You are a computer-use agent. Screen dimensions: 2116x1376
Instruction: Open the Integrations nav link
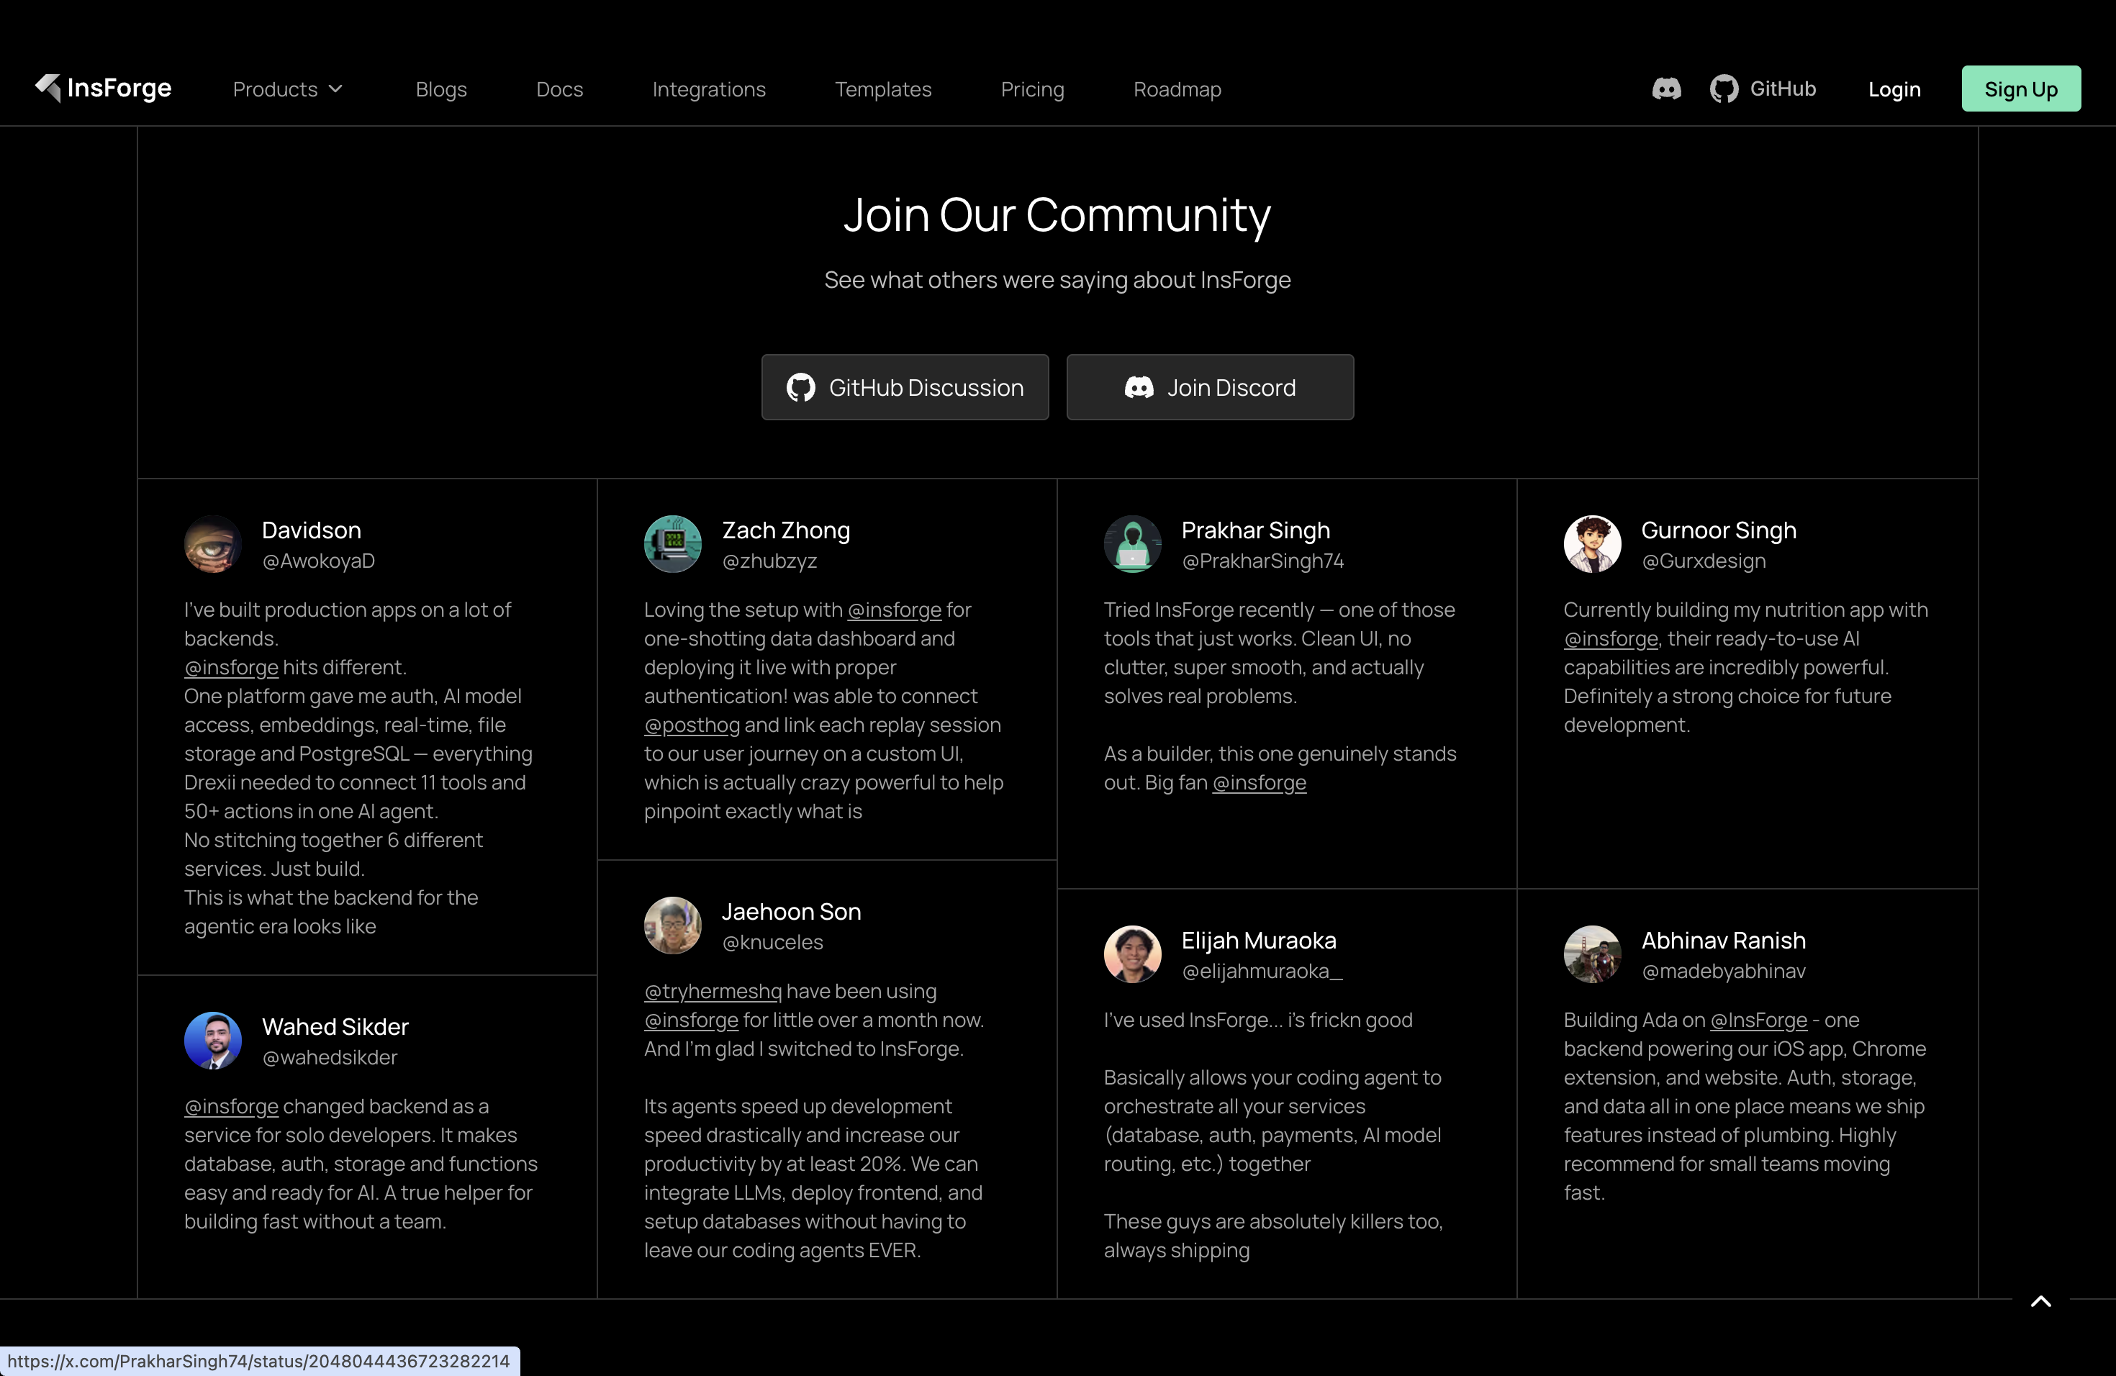click(x=709, y=89)
